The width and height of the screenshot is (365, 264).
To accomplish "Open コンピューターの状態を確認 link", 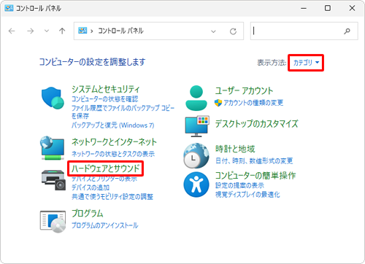I will (104, 99).
